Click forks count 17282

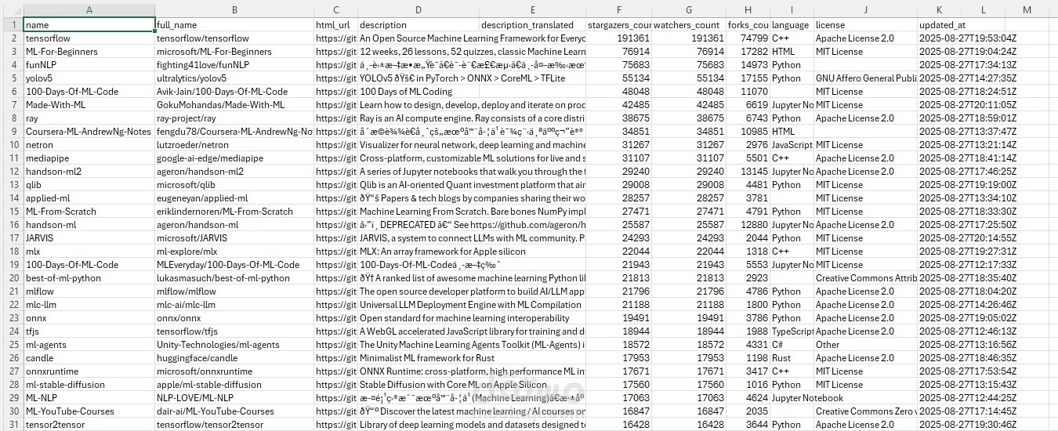[748, 52]
